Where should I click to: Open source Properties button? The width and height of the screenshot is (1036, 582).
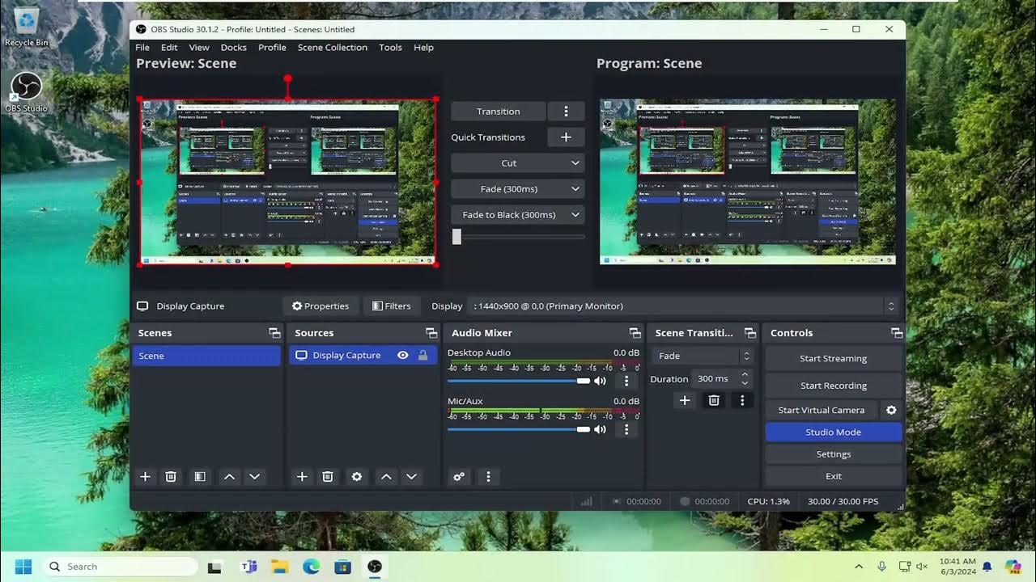321,306
